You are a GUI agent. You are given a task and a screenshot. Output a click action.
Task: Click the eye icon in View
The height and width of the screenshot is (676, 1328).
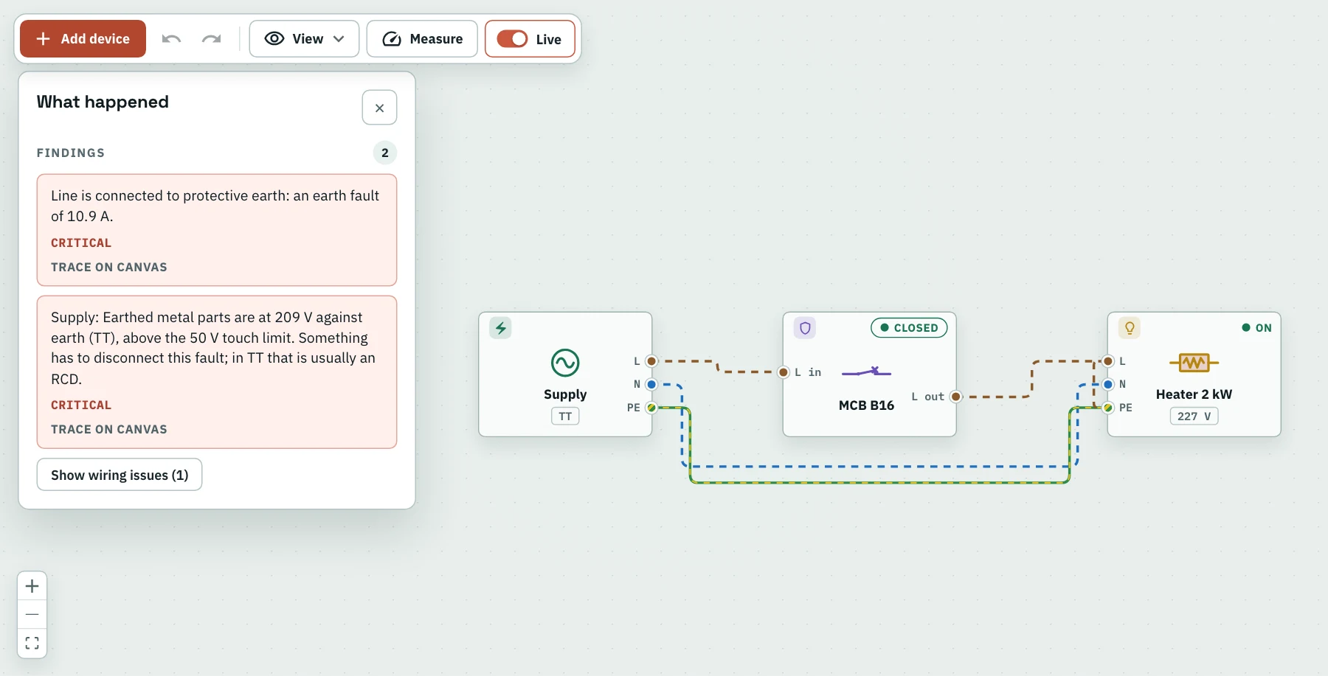274,39
